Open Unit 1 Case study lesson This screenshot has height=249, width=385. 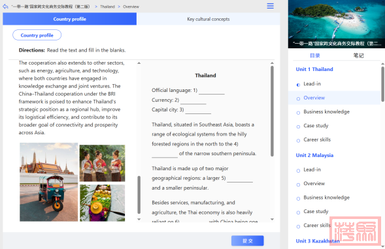pos(316,126)
